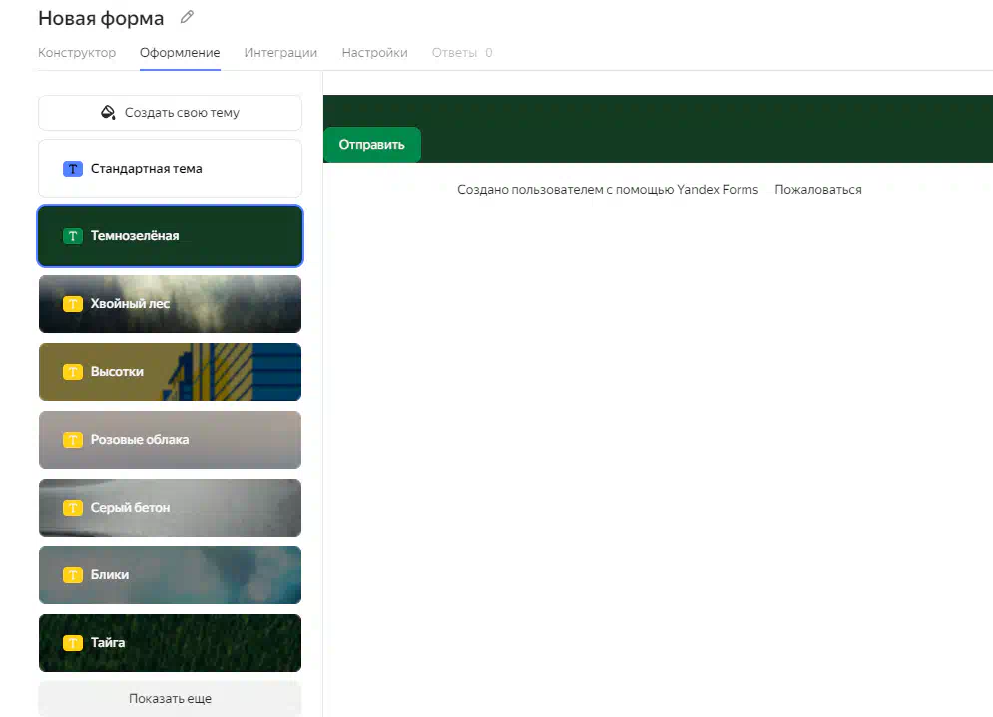Image resolution: width=993 pixels, height=717 pixels.
Task: Open the Конструктор tab
Action: [x=77, y=53]
